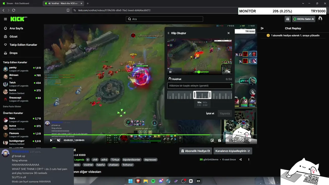Open Naru's recommended channel
The image size is (329, 185).
22,120
